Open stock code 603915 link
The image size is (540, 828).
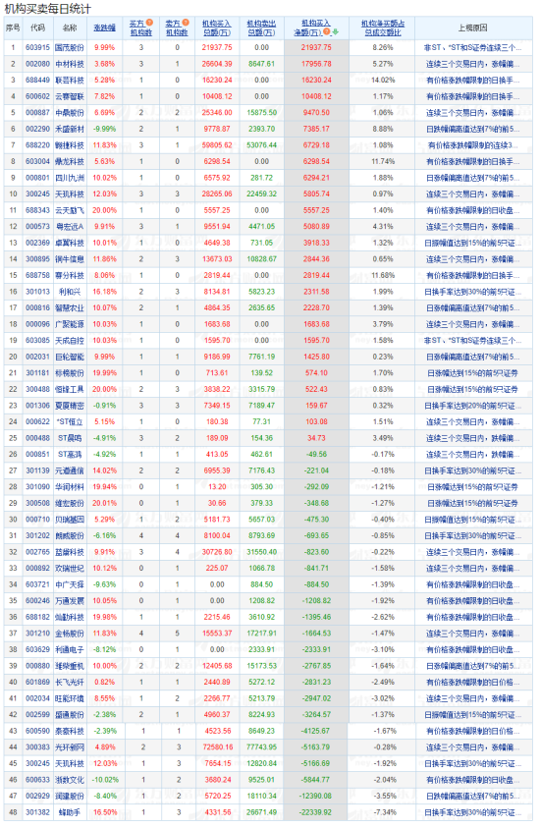[37, 47]
